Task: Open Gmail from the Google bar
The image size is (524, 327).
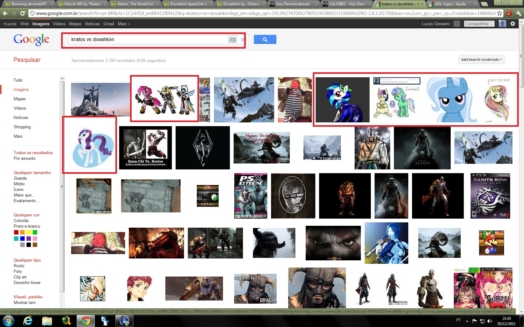Action: [109, 24]
